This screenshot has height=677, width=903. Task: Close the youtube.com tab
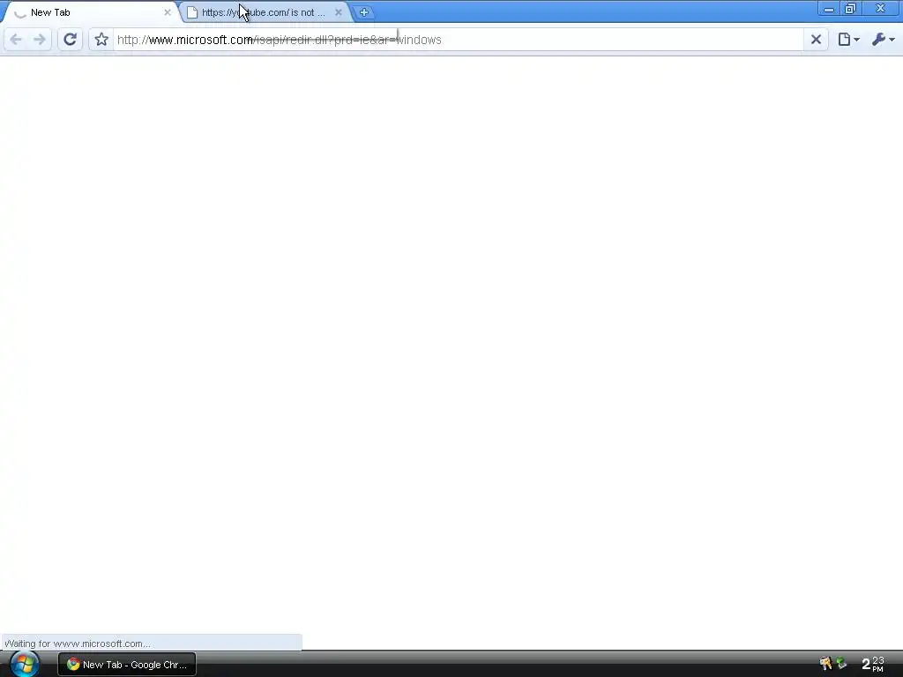(338, 12)
